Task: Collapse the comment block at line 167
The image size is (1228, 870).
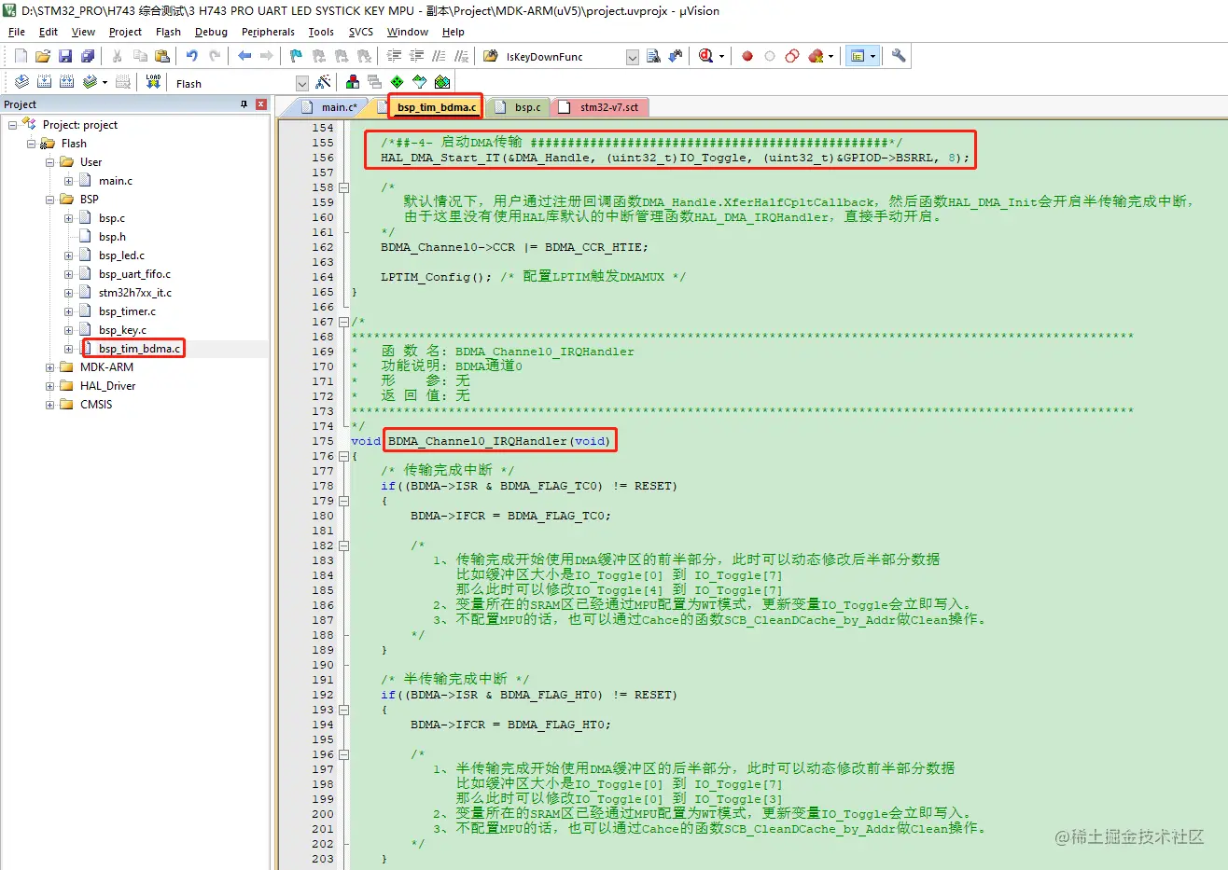Action: pyautogui.click(x=343, y=322)
